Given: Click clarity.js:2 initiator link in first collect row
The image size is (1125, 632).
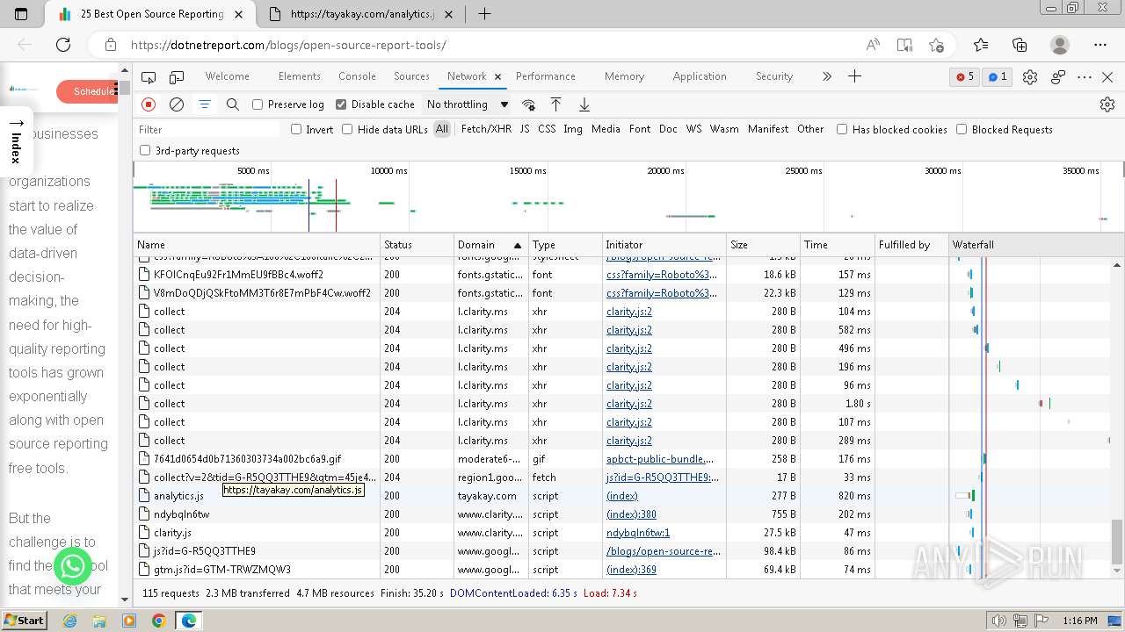Looking at the screenshot, I should point(629,312).
